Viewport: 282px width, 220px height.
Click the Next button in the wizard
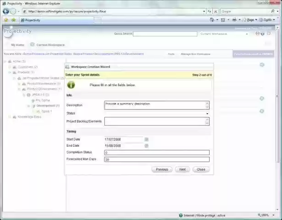182,169
